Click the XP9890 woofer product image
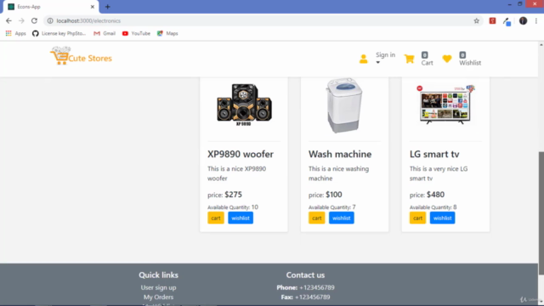The height and width of the screenshot is (306, 544). [x=244, y=105]
